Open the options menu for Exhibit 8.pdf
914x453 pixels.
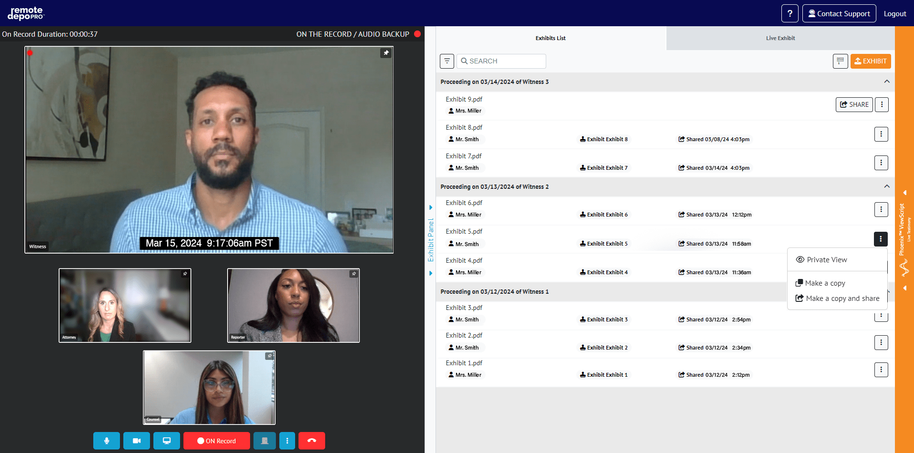(881, 134)
